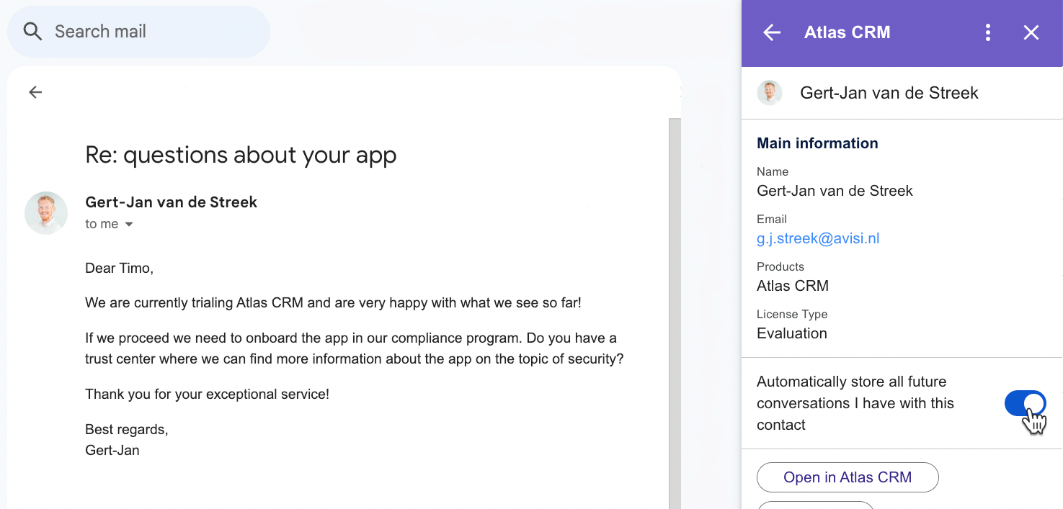Click the magnifier search icon
This screenshot has width=1063, height=509.
click(32, 32)
